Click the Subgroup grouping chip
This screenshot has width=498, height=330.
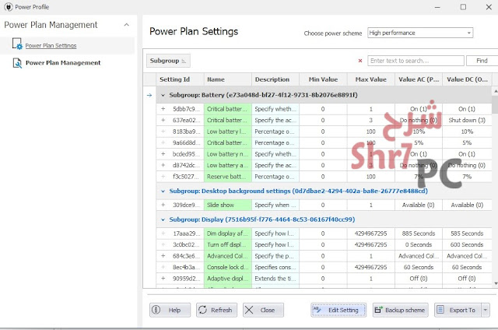pos(168,61)
